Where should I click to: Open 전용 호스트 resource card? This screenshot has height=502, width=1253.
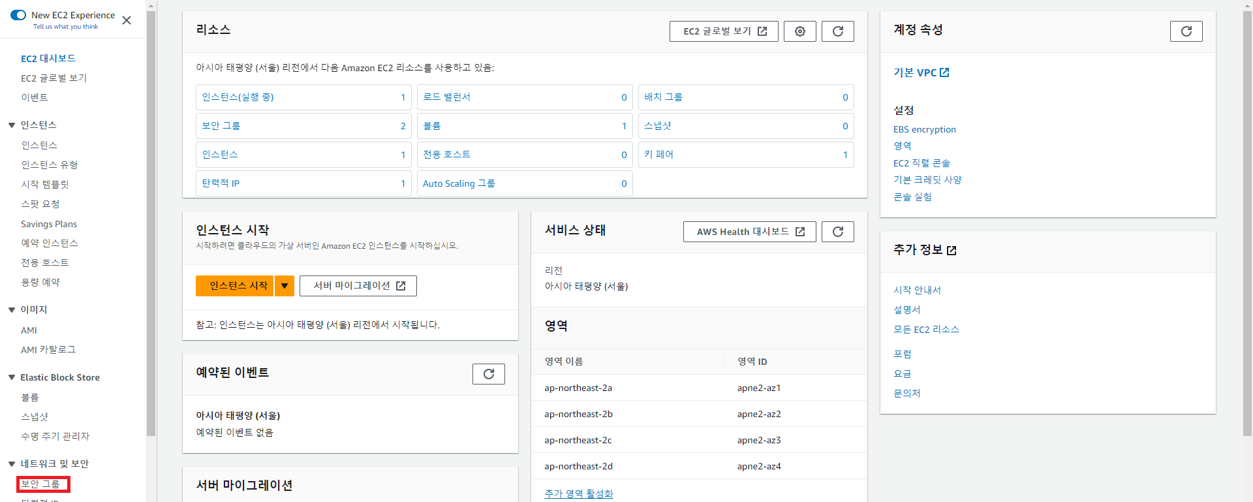(x=525, y=155)
